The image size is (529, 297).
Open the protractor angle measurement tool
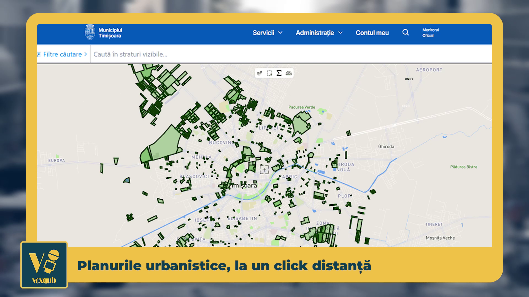pyautogui.click(x=288, y=73)
